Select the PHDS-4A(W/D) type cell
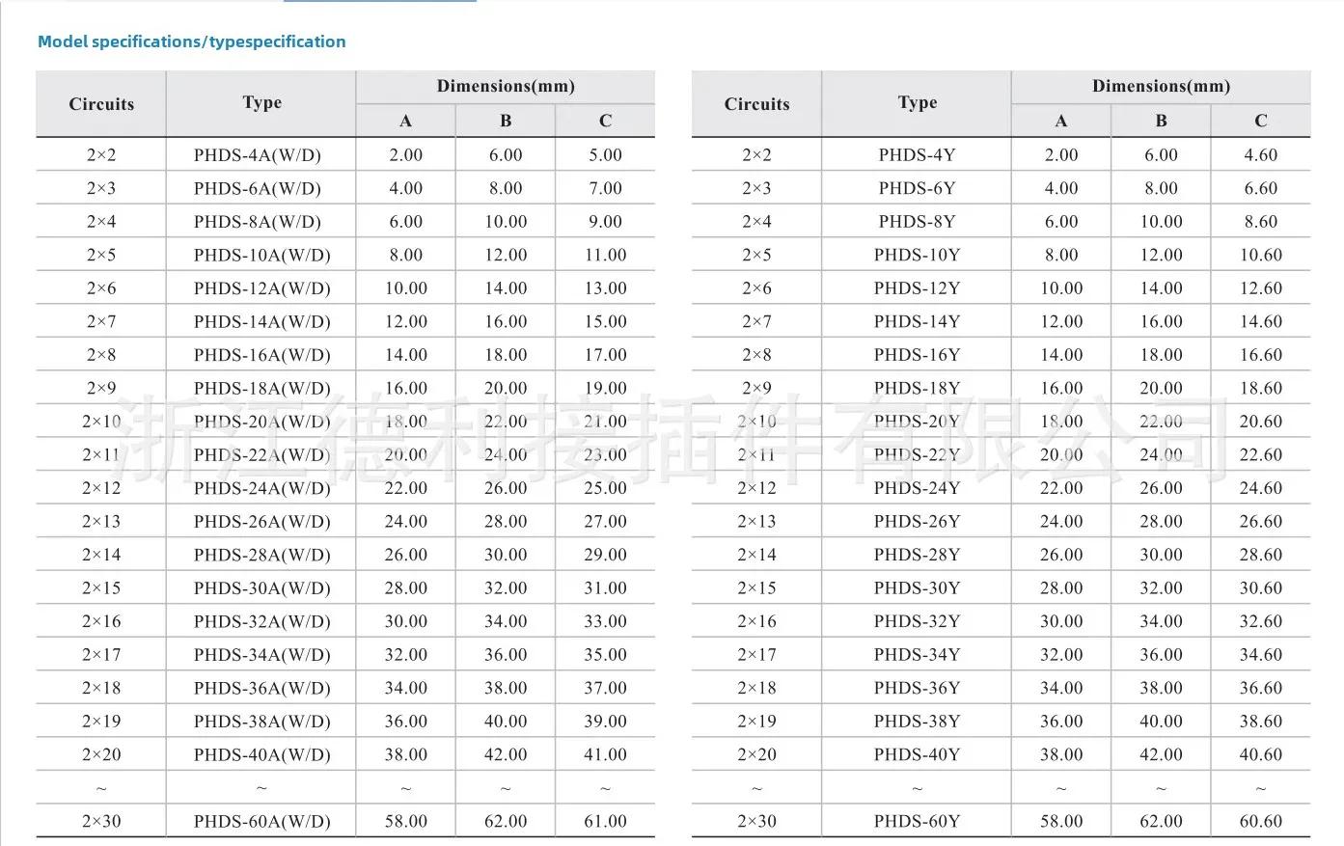 [x=258, y=154]
